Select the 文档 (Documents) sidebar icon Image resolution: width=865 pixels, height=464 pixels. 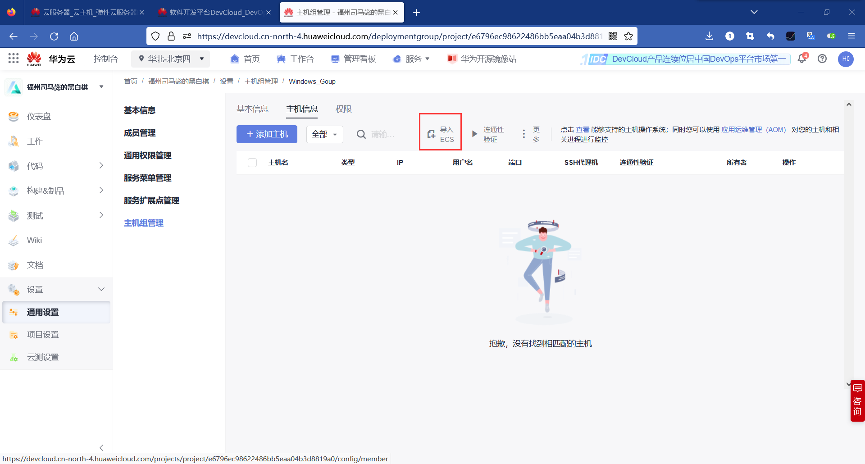pos(14,265)
